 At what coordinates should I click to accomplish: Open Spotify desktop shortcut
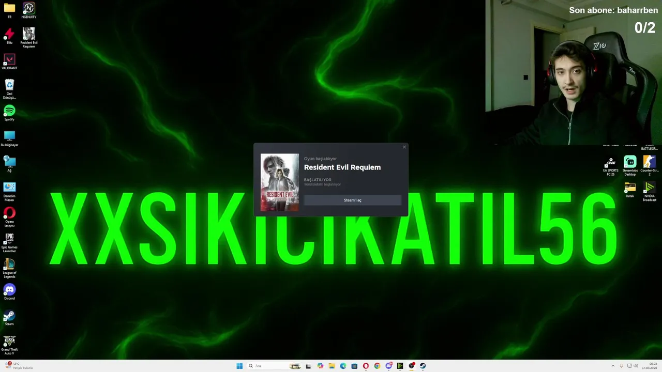click(x=9, y=113)
